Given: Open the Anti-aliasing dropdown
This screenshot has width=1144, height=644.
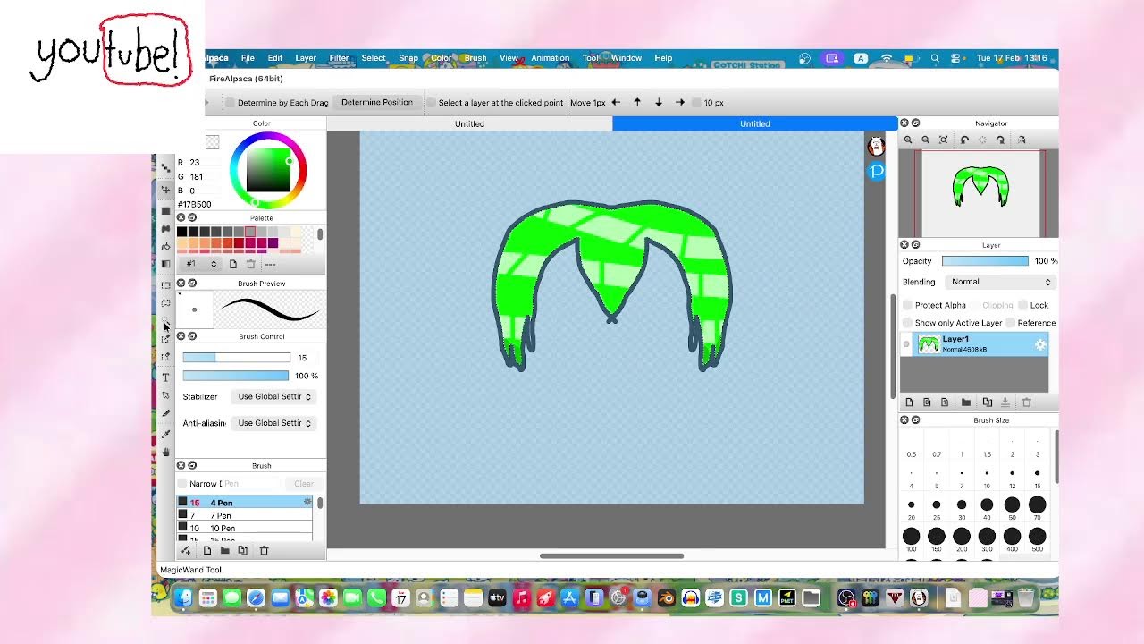Looking at the screenshot, I should pos(273,423).
